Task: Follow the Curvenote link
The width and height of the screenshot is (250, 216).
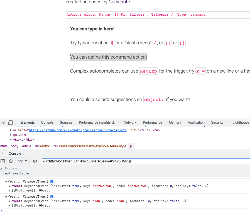Action: tap(119, 2)
